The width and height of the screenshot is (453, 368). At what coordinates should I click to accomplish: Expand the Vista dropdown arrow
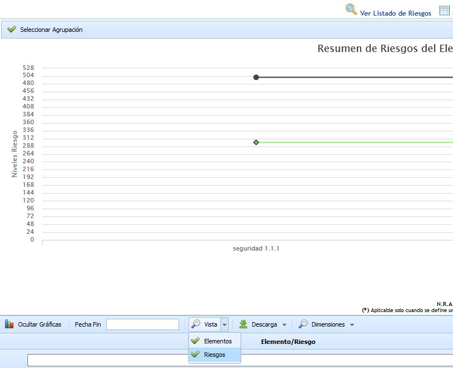pos(224,324)
